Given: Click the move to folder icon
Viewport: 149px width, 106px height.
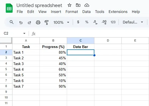Looking at the screenshot, I should point(78,5).
